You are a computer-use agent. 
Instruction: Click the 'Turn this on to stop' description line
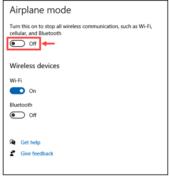[81, 26]
